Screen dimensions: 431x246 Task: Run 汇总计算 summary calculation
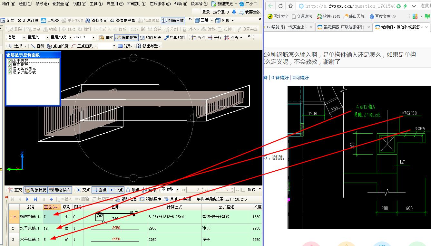click(28, 20)
